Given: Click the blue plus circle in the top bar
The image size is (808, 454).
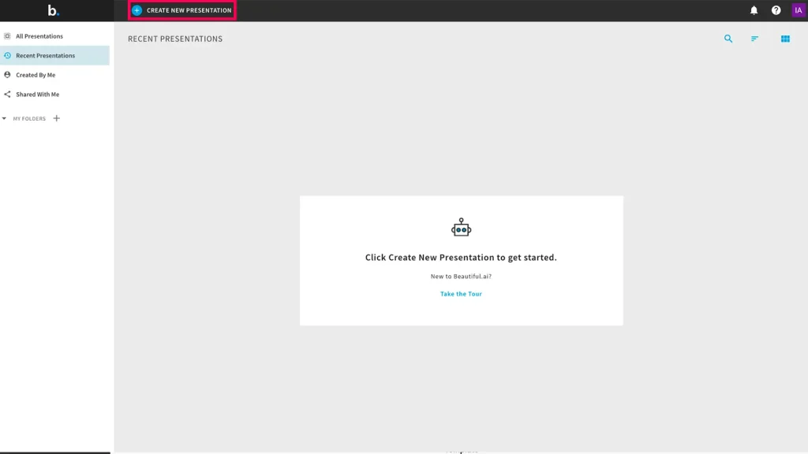Looking at the screenshot, I should 137,10.
